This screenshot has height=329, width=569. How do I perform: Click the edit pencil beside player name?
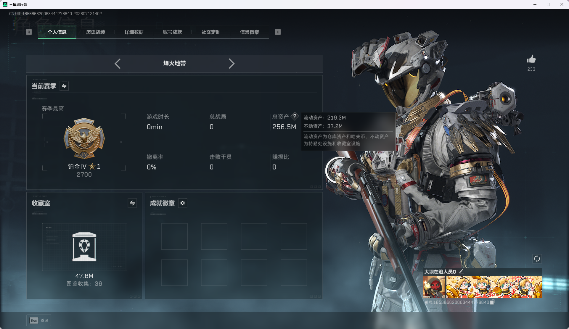pyautogui.click(x=461, y=271)
